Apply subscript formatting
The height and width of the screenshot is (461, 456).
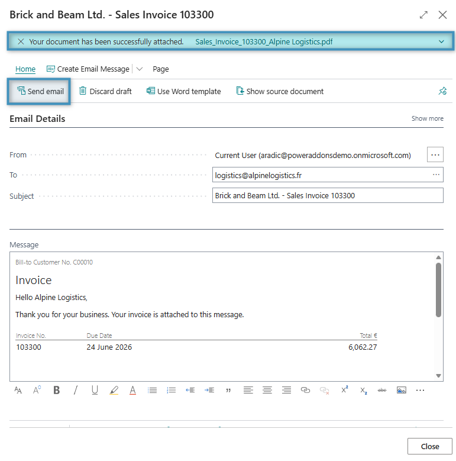[364, 391]
